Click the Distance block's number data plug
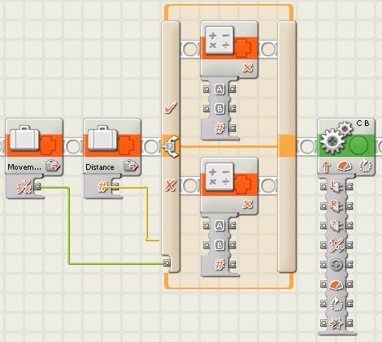Screen dimensions: 382x342 [x=115, y=186]
